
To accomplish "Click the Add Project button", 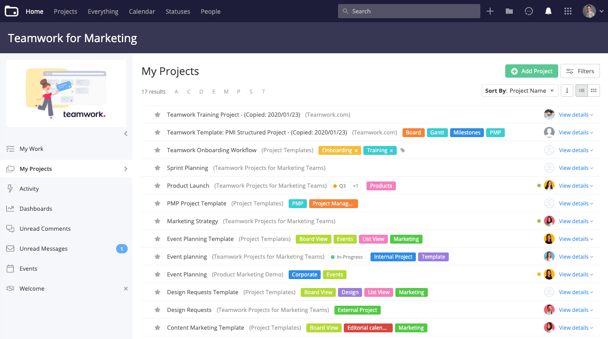I will (x=531, y=71).
